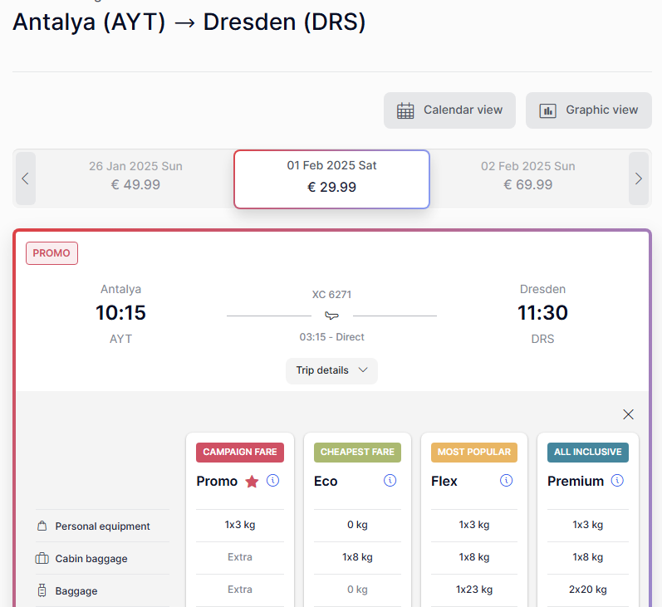Screen dimensions: 662x607
Task: Click the CAMPAIGN FARE label
Action: point(240,452)
